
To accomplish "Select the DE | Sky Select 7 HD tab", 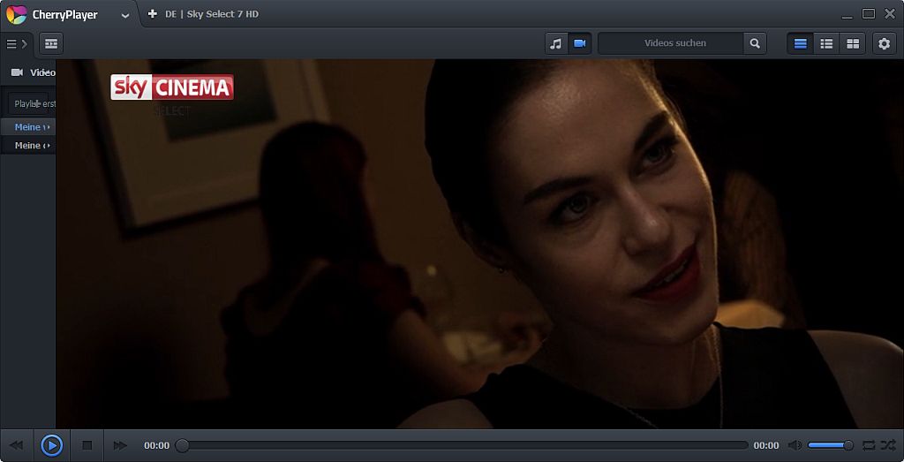I will tap(212, 14).
